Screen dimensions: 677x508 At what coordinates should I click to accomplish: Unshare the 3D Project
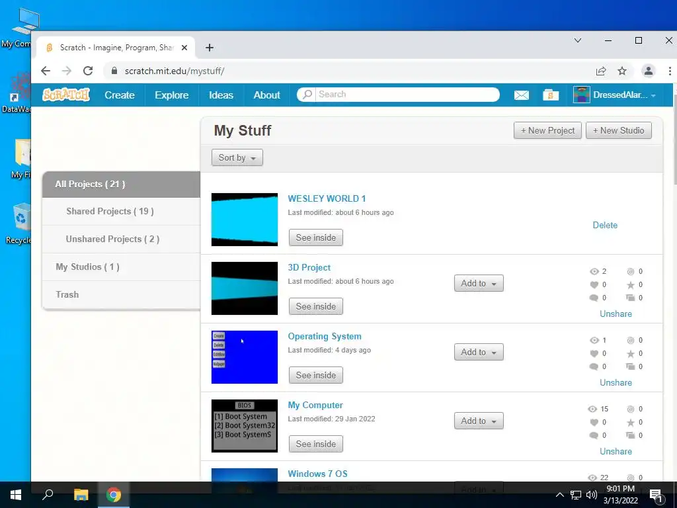(x=616, y=314)
